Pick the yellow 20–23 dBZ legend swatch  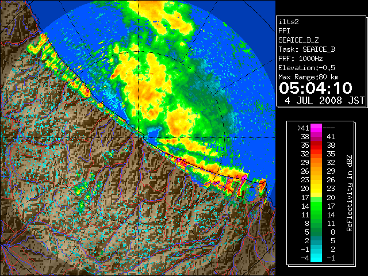click(x=316, y=189)
